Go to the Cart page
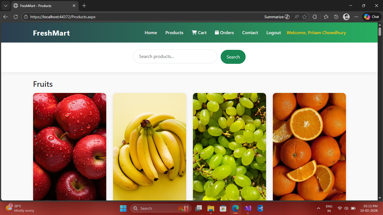This screenshot has height=215, width=383. 199,33
